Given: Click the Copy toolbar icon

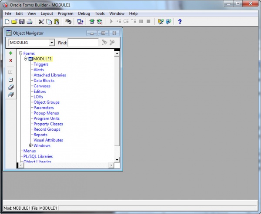Looking at the screenshot, I should click(49, 22).
